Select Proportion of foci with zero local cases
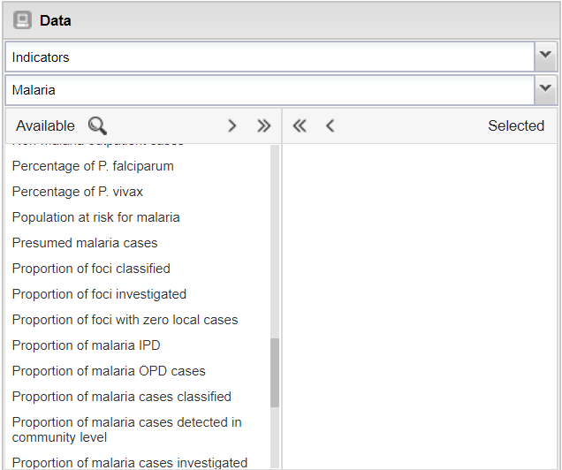Viewport: 562px width, 470px height. point(125,320)
